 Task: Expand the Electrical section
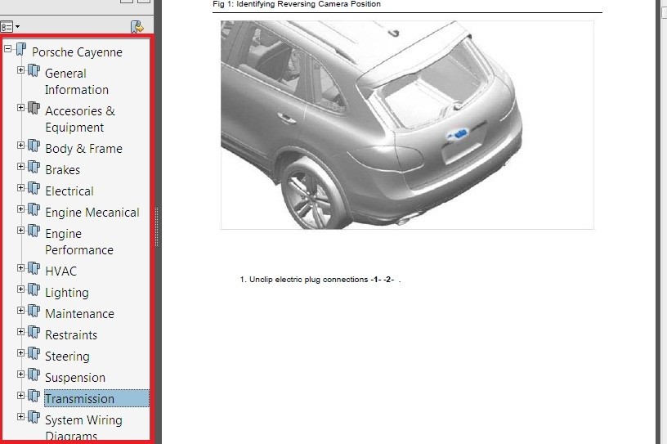pos(20,188)
